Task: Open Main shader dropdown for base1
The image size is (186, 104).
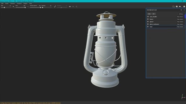Action: pos(180,19)
